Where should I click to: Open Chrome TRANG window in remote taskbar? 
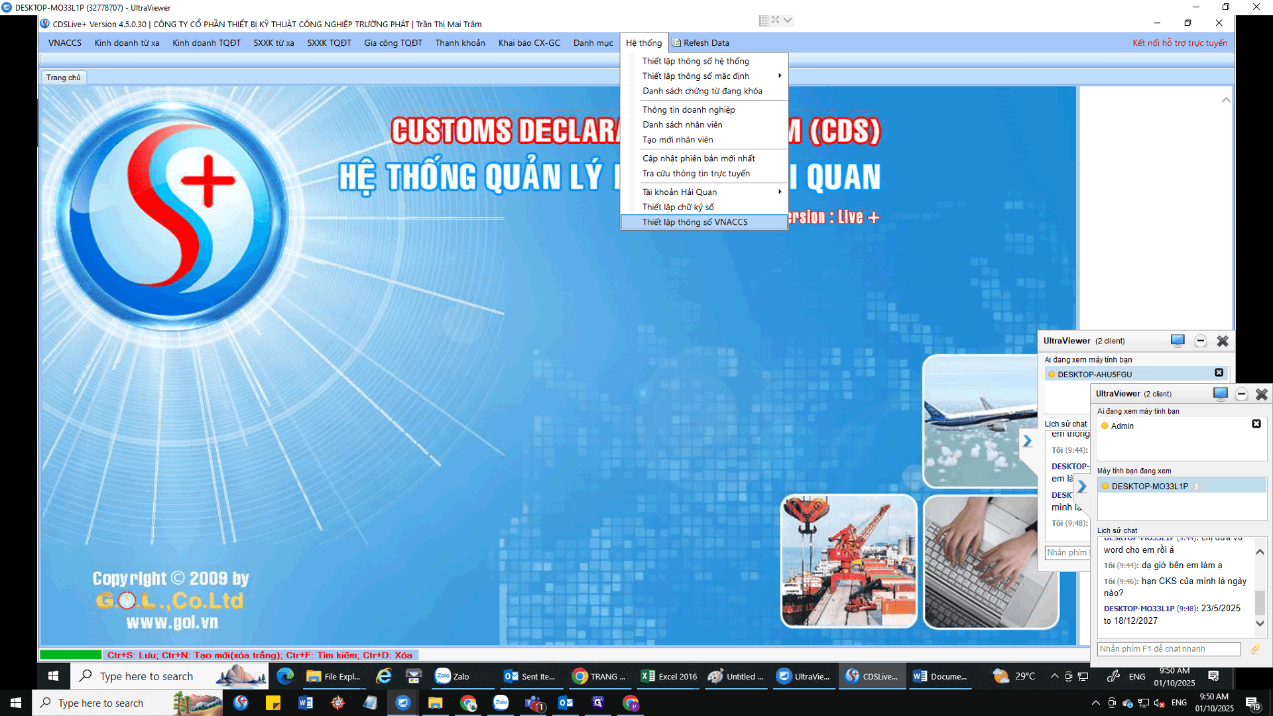pyautogui.click(x=599, y=676)
